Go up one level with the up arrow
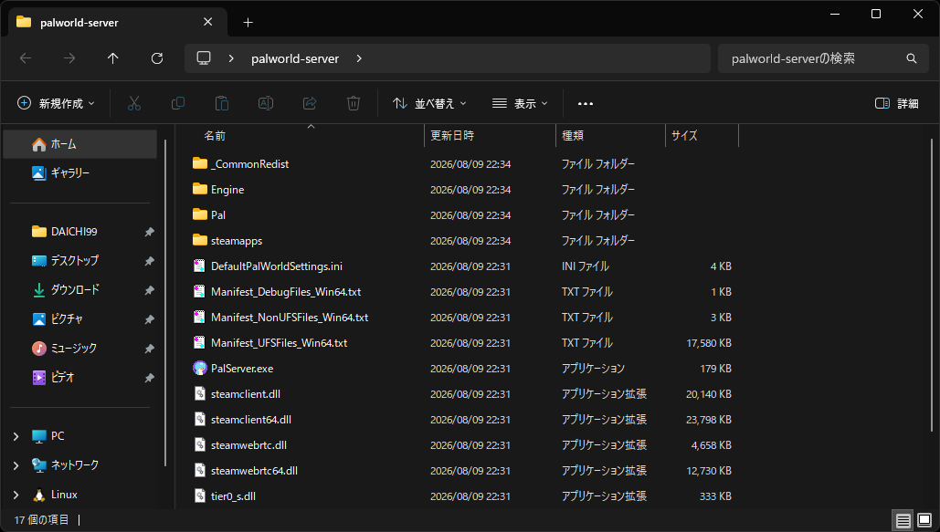The width and height of the screenshot is (940, 532). [x=112, y=58]
